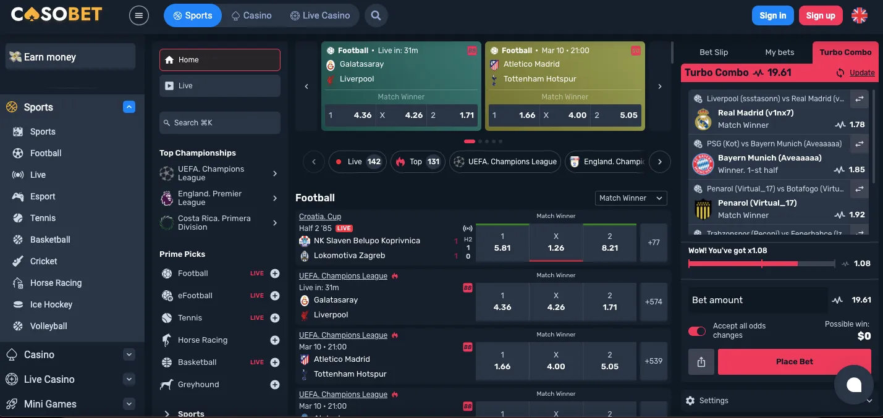Select Atletico Madrid 1.66 odds in match list
This screenshot has width=883, height=418.
tap(502, 361)
